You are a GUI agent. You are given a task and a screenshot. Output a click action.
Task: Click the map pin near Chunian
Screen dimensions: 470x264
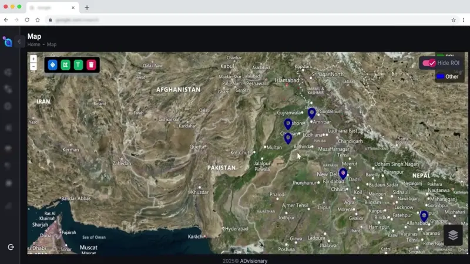(288, 138)
